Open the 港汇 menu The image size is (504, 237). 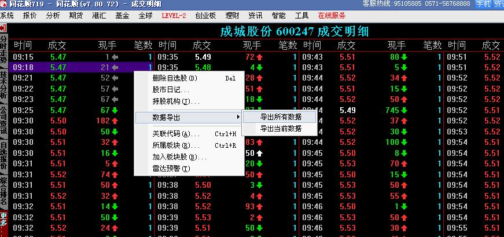point(99,16)
